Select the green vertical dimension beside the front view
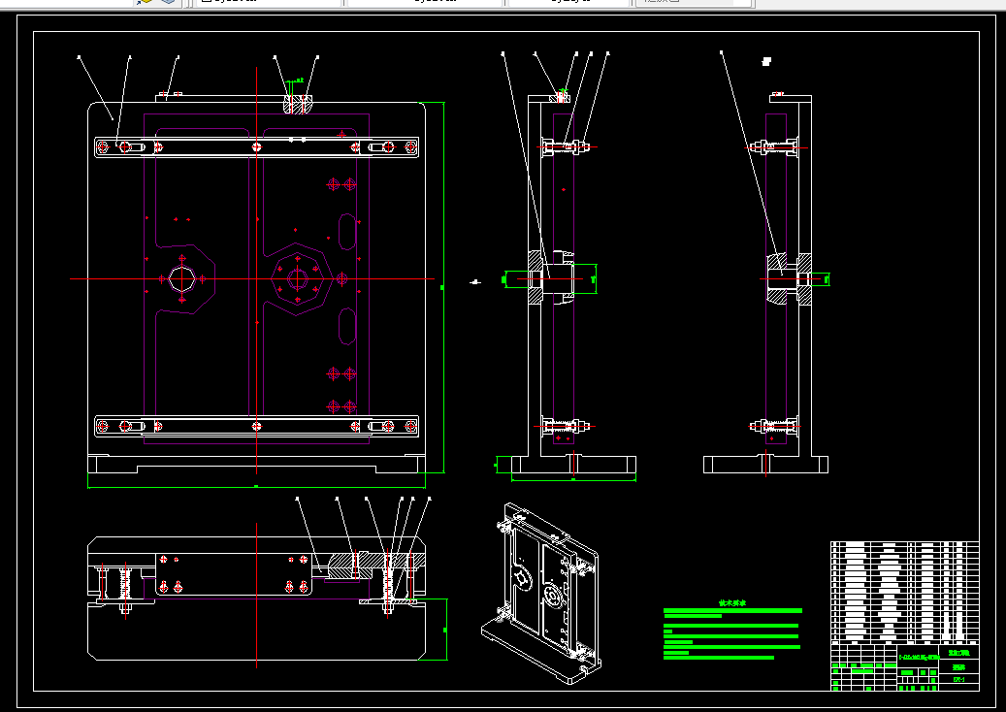Image resolution: width=1006 pixels, height=712 pixels. pos(442,287)
